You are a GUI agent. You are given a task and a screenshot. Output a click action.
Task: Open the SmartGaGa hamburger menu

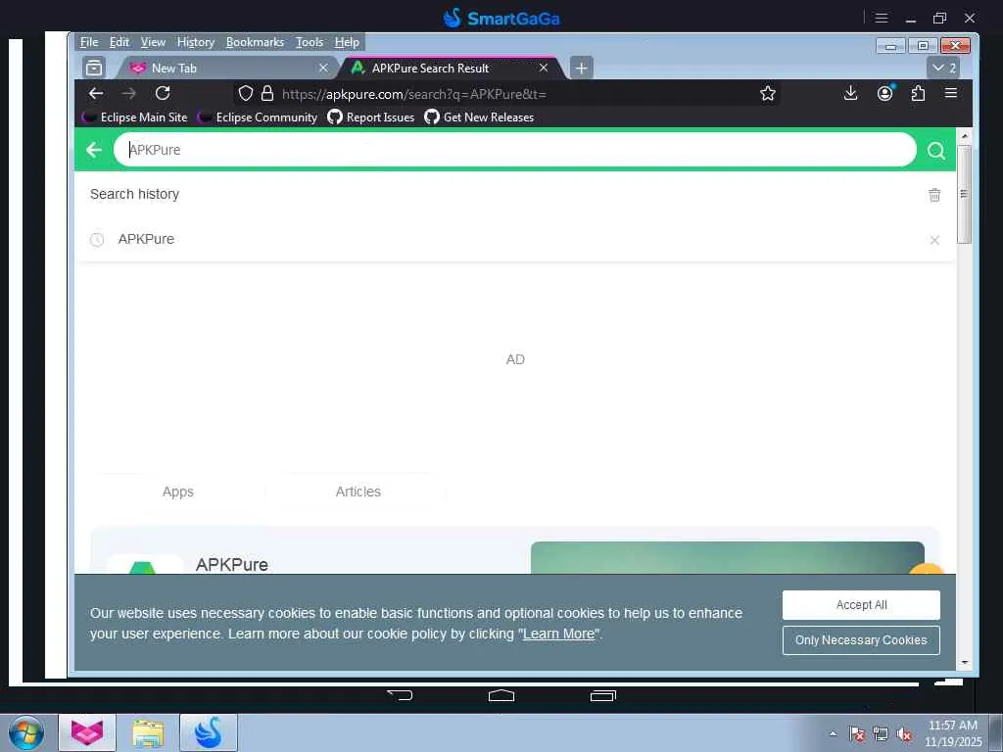(882, 18)
